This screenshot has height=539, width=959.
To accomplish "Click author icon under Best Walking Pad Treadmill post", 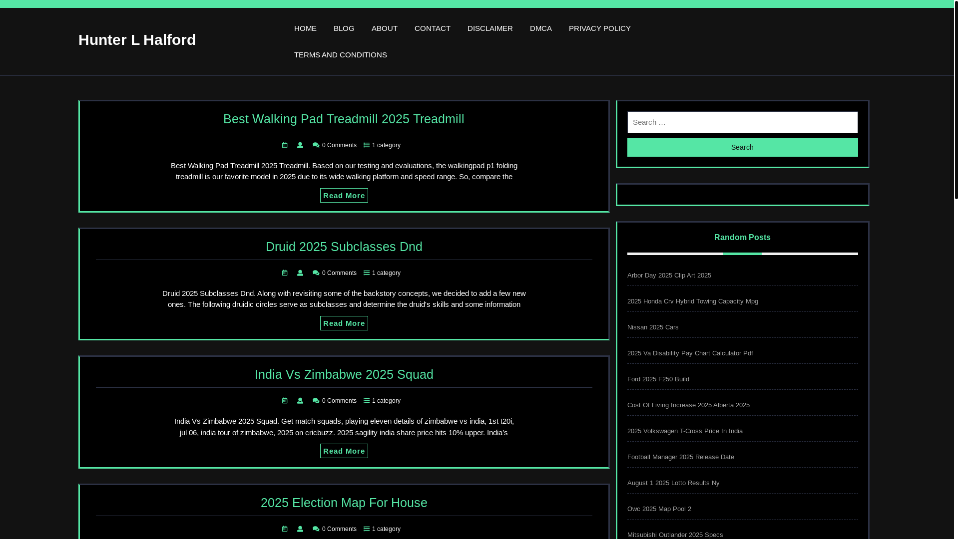I will pos(300,145).
